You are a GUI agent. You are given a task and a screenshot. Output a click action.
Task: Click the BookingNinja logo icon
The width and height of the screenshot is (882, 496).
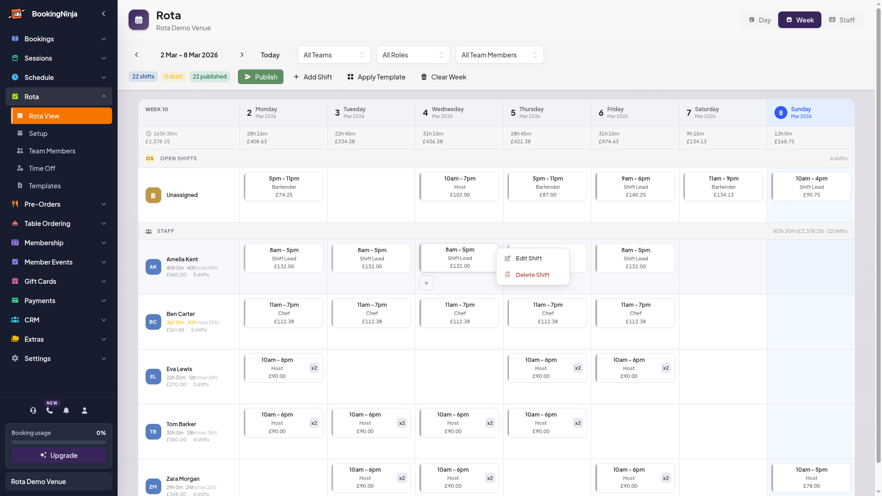point(17,14)
